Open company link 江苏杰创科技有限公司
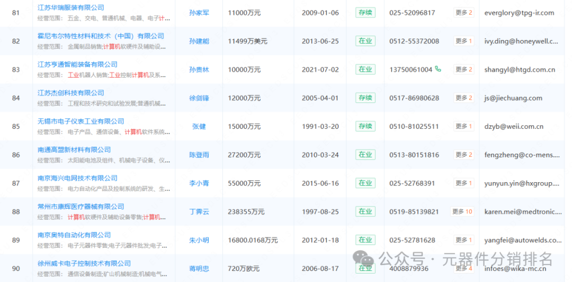This screenshot has width=572, height=282. click(71, 93)
